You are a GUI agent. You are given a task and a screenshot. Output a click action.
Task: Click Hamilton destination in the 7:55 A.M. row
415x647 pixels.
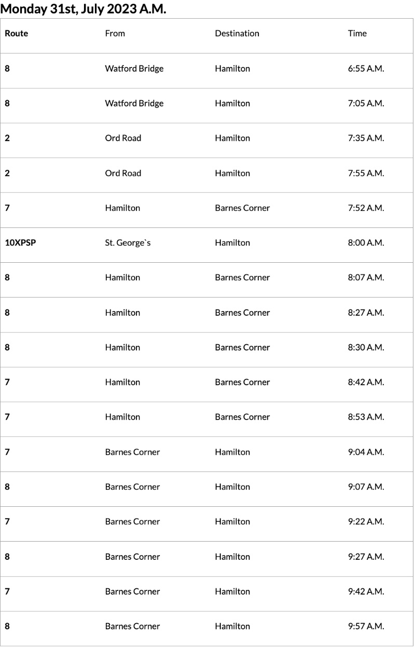coord(232,173)
